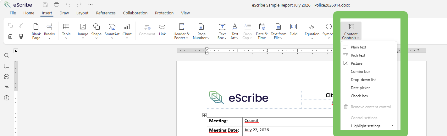Screen dimensions: 447x136
Task: Expand the Table dropdown
Action: [x=66, y=31]
